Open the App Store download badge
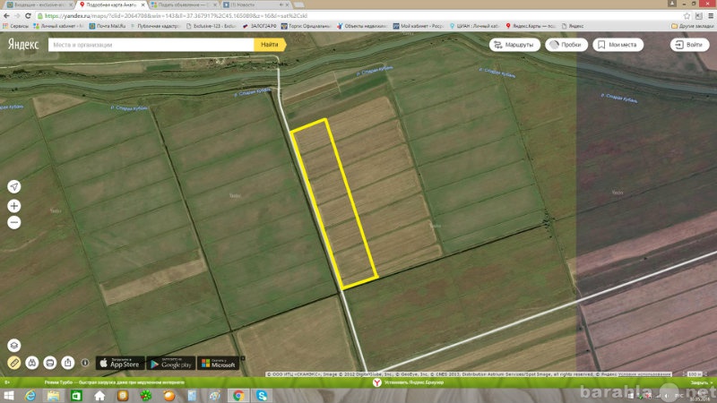The height and width of the screenshot is (403, 717). (120, 364)
